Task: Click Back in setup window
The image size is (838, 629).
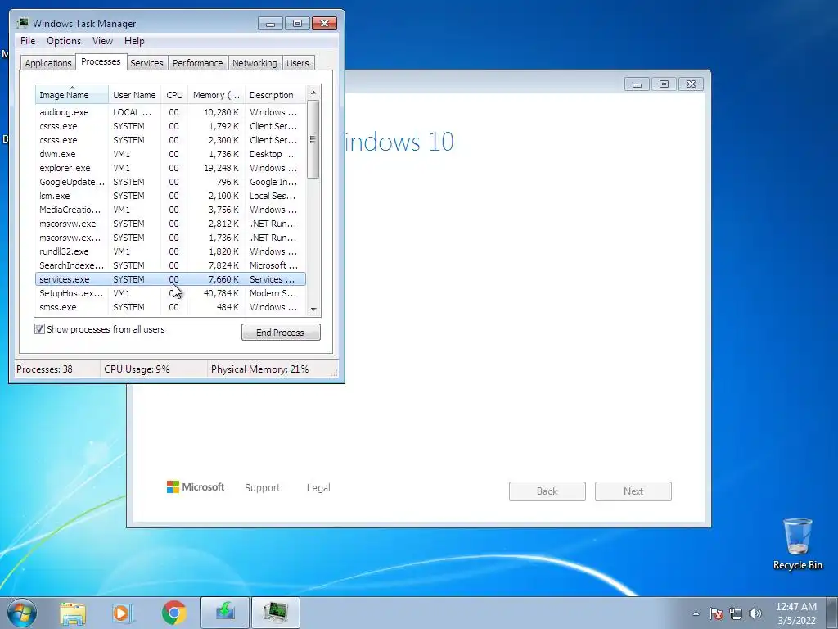Action: (x=547, y=491)
